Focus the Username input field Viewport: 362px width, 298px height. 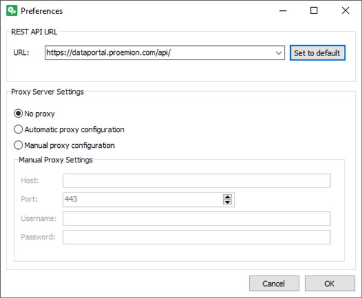click(196, 218)
